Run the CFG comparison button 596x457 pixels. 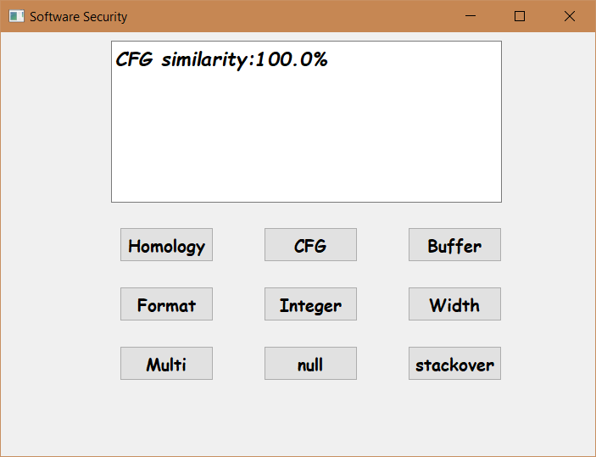(310, 245)
